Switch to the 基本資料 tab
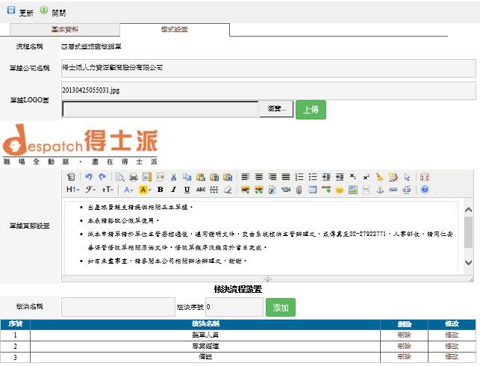Image resolution: width=480 pixels, height=366 pixels. tap(65, 29)
